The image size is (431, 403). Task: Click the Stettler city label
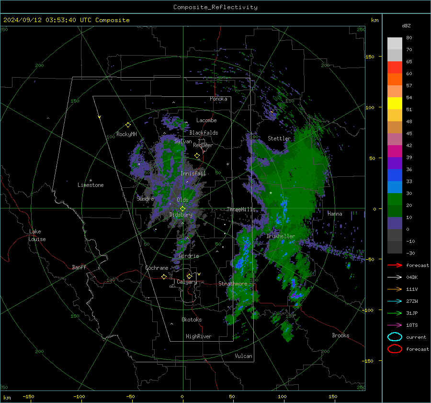279,138
